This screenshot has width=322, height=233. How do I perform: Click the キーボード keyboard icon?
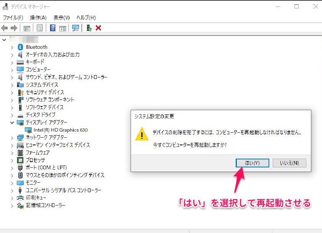coord(20,62)
